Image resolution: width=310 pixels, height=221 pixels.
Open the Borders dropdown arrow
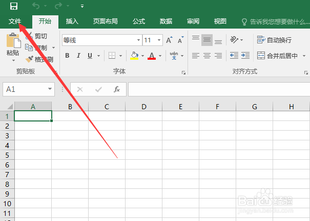120,56
